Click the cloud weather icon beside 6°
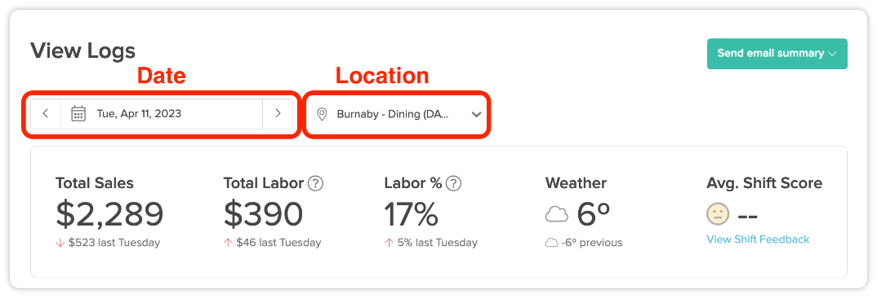877x298 pixels. click(557, 214)
